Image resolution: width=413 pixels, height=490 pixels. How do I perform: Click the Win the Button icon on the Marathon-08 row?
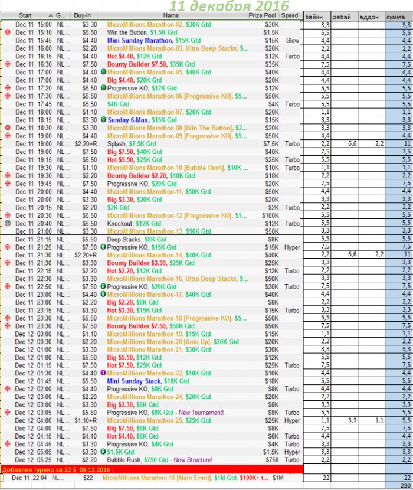[x=8, y=128]
